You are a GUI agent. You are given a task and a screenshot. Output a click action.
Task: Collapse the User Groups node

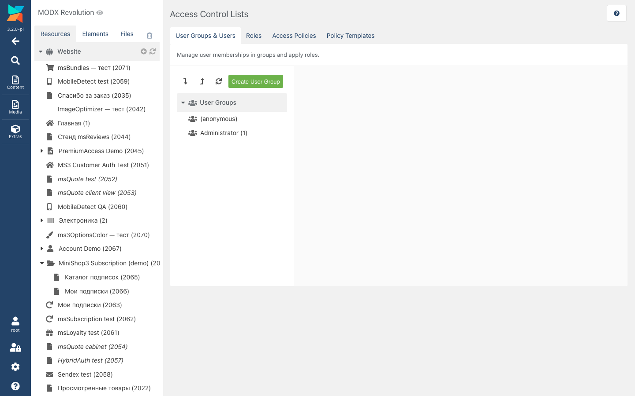pos(183,103)
